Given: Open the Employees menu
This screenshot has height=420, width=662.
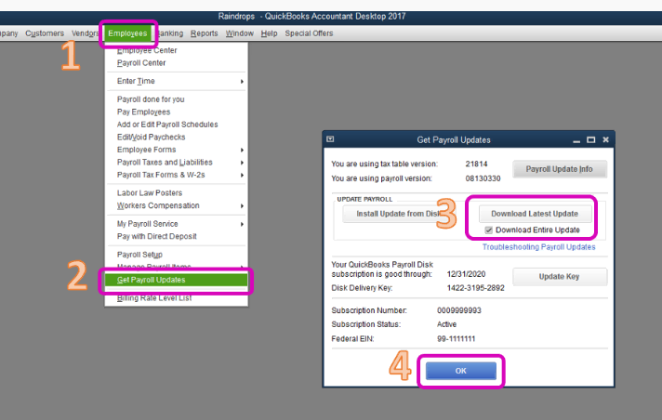Looking at the screenshot, I should 127,33.
